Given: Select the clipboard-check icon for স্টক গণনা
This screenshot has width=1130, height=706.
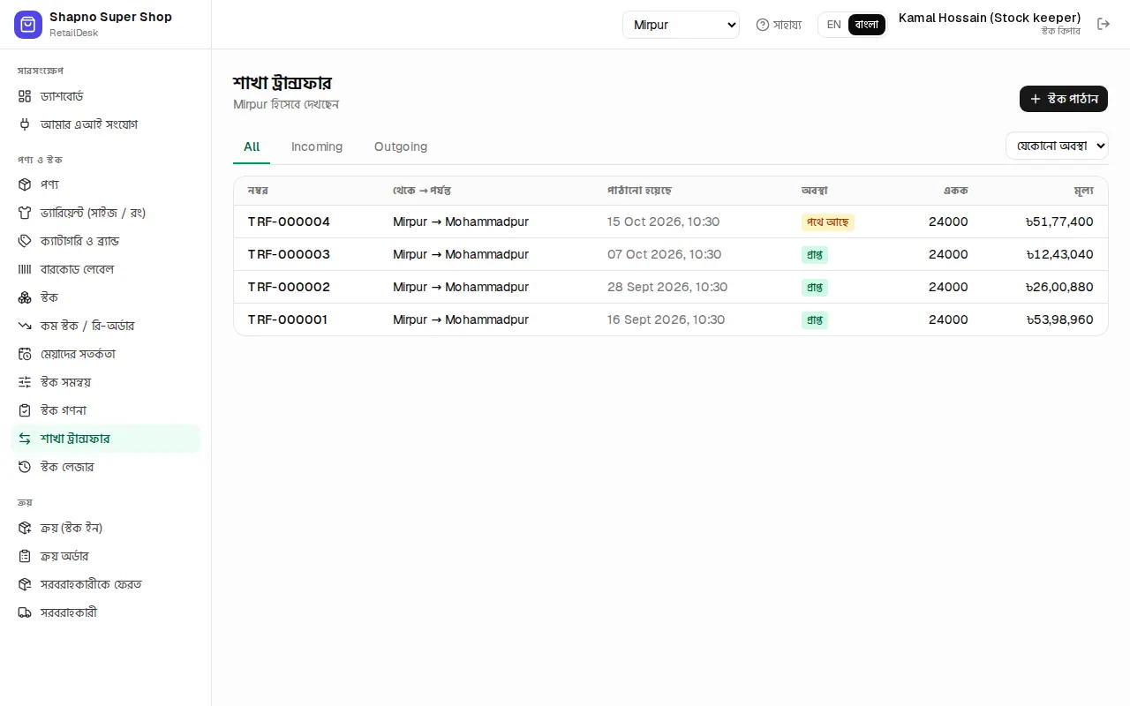Looking at the screenshot, I should click(25, 410).
